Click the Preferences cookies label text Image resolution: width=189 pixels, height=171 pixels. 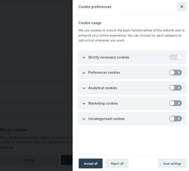(104, 72)
